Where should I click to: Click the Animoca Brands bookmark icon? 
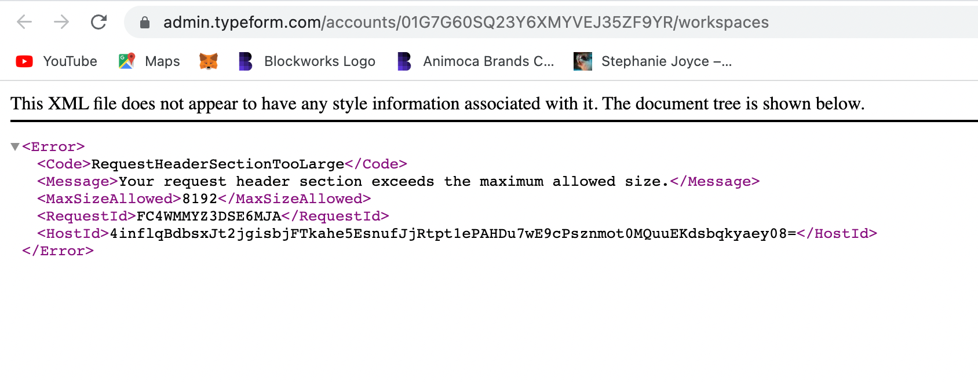point(404,61)
